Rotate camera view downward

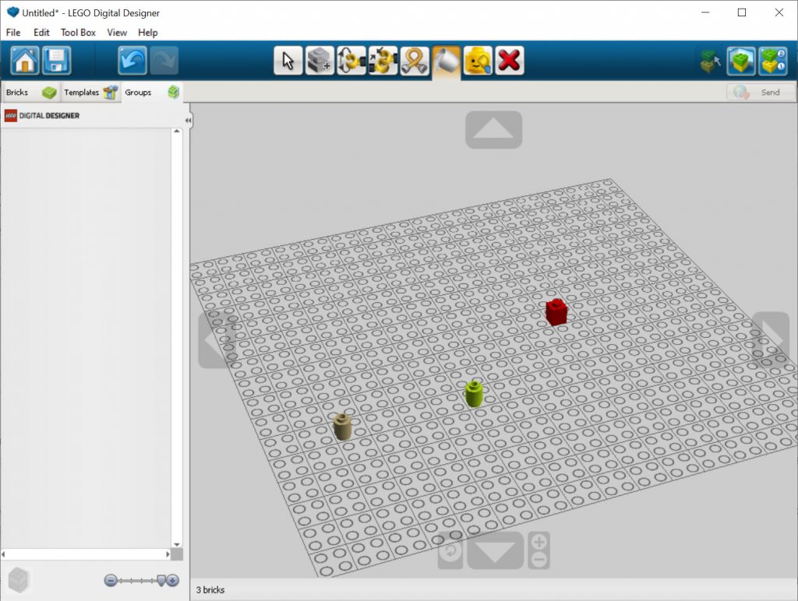point(495,550)
